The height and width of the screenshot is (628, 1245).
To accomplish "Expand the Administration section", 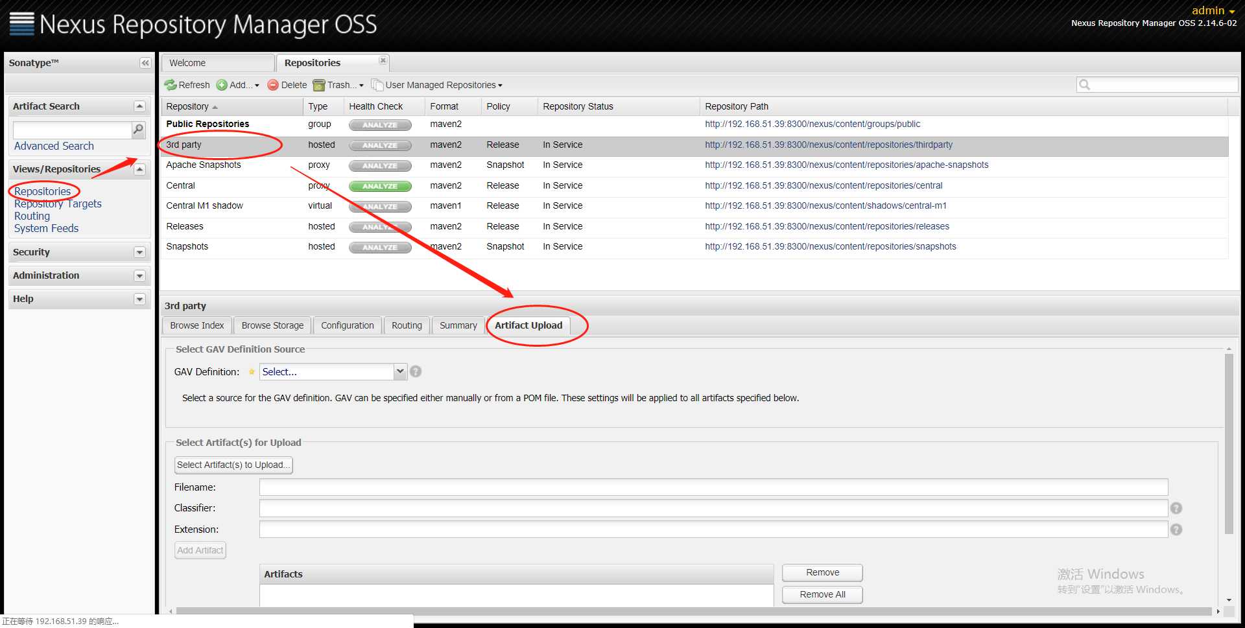I will pyautogui.click(x=139, y=275).
